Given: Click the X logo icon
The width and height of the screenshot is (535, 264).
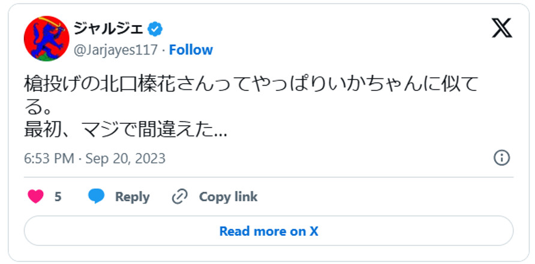Looking at the screenshot, I should click(501, 28).
